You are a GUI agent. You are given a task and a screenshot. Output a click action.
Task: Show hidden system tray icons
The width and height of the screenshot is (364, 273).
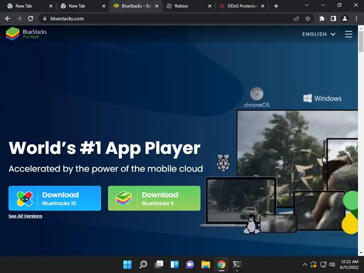click(x=305, y=264)
